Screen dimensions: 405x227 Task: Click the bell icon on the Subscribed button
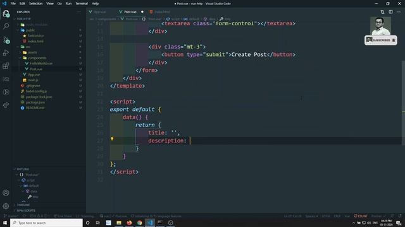394,40
